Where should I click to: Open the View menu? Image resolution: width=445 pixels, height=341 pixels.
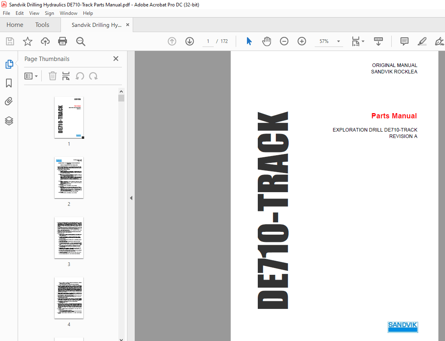pos(34,13)
